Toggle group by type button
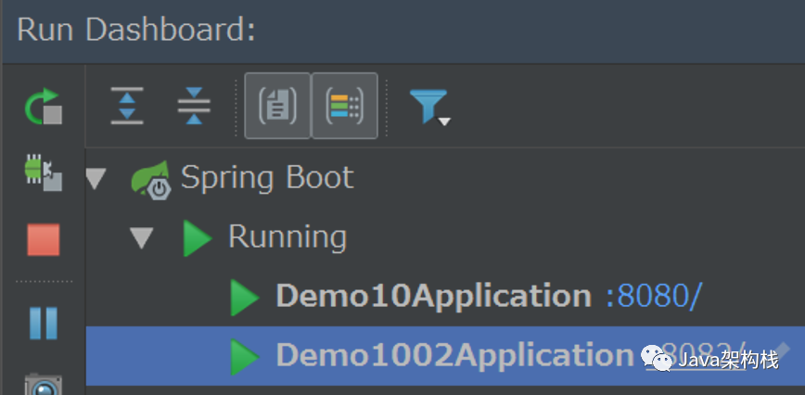This screenshot has height=395, width=805. point(277,106)
